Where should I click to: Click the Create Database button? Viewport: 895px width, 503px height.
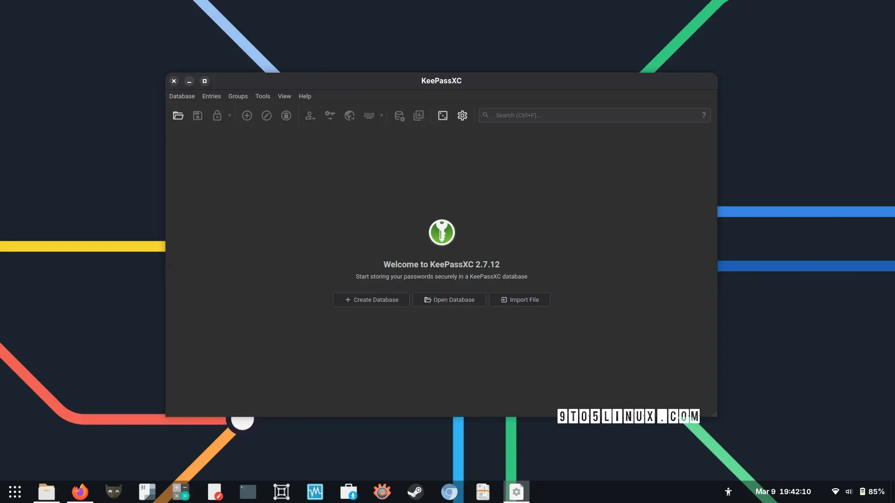[371, 300]
